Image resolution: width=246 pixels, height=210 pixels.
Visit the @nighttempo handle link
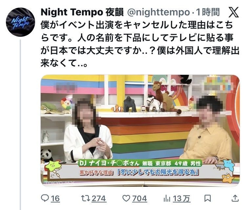pyautogui.click(x=158, y=12)
